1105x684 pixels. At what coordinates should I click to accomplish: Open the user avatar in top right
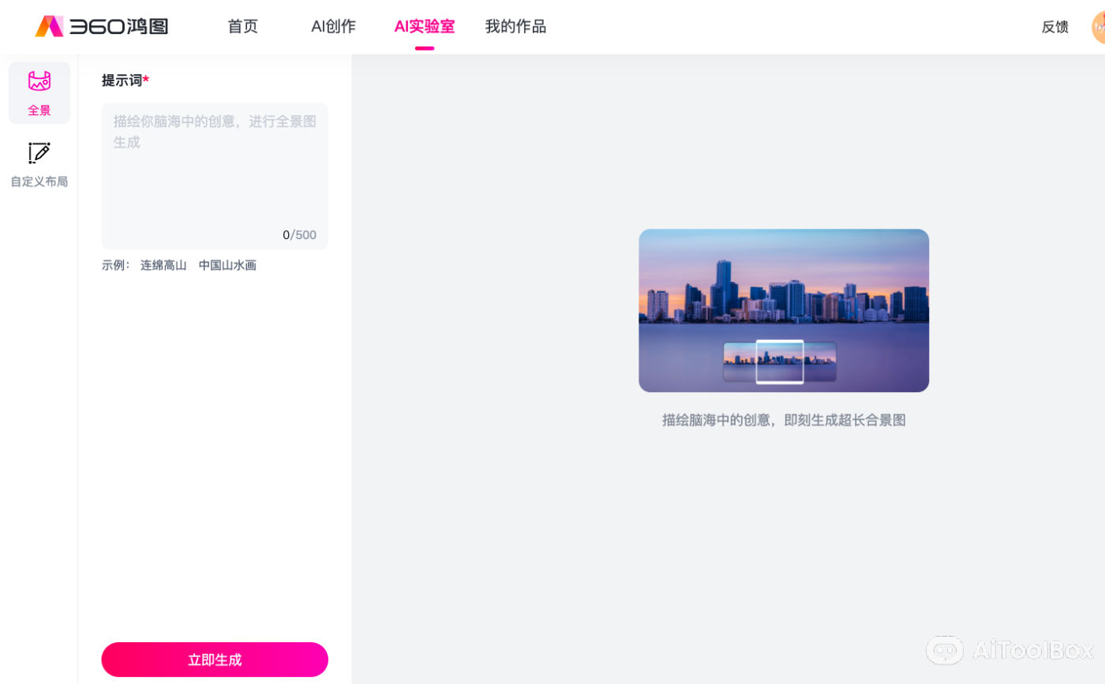pyautogui.click(x=1098, y=26)
